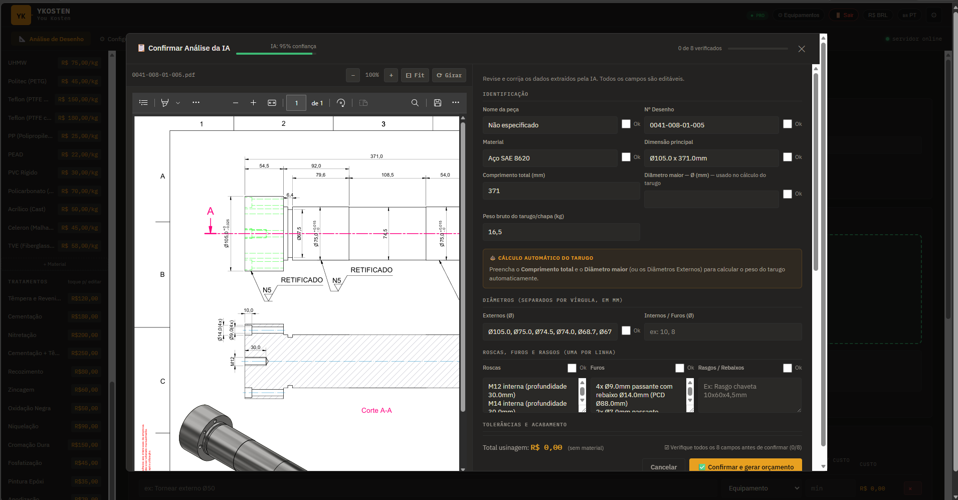Edit the Material field Aço SAE 8620
This screenshot has height=500, width=958.
pos(550,158)
